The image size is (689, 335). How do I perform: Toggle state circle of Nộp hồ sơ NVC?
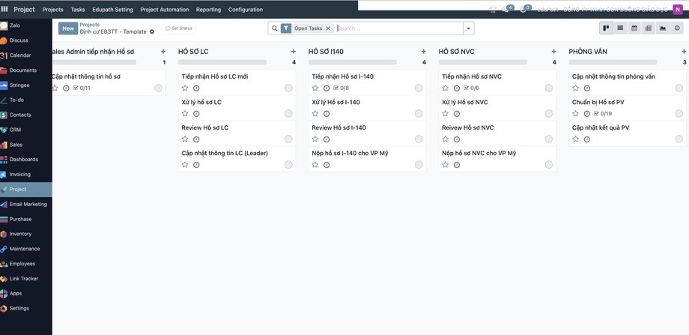point(549,165)
